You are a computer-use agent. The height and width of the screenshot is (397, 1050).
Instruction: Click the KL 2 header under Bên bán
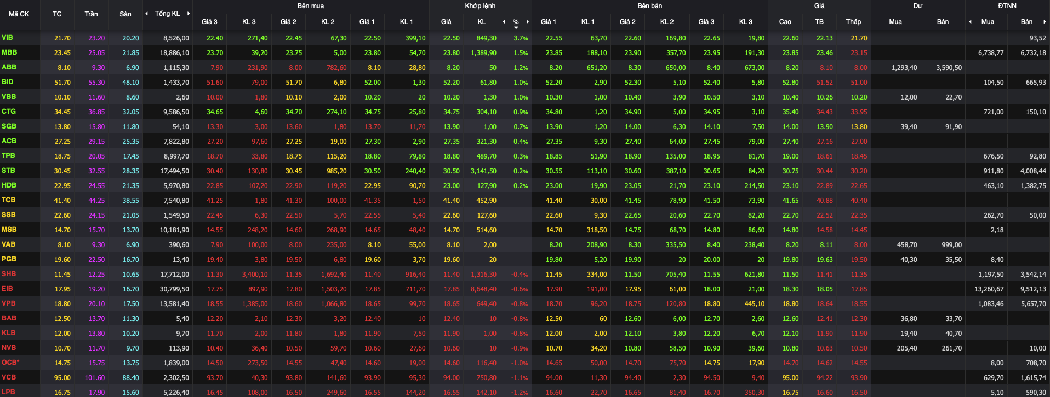667,22
